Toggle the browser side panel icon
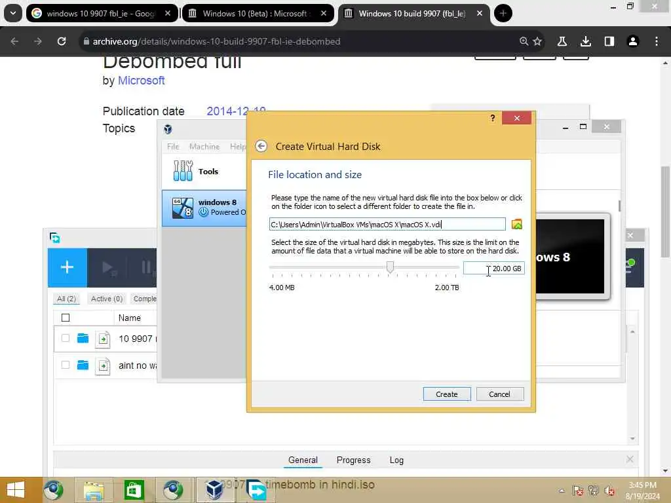The width and height of the screenshot is (671, 503). pyautogui.click(x=609, y=41)
